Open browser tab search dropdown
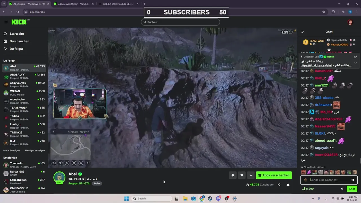This screenshot has width=361, height=203. (x=4, y=4)
